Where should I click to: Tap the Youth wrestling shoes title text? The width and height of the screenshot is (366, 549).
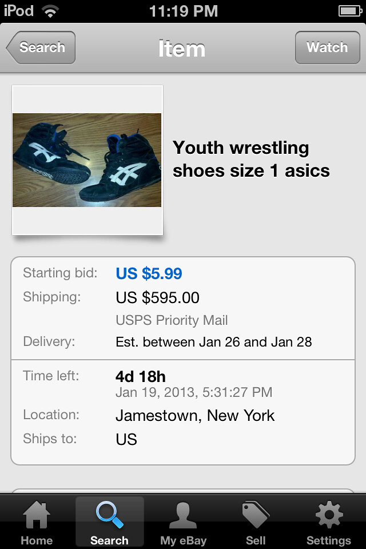(x=252, y=159)
